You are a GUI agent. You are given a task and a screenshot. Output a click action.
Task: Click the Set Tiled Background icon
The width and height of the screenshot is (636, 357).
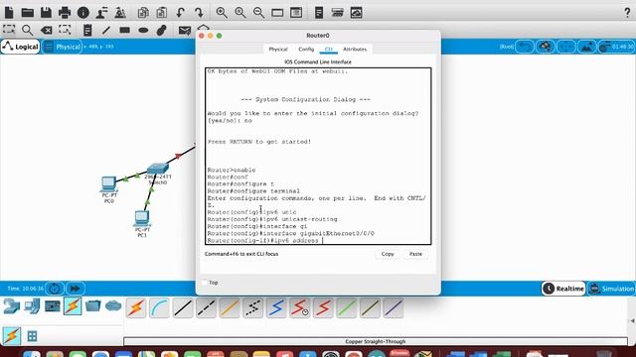pos(586,47)
